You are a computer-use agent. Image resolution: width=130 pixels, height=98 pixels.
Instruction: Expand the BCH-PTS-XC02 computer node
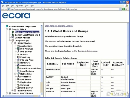point(12,90)
